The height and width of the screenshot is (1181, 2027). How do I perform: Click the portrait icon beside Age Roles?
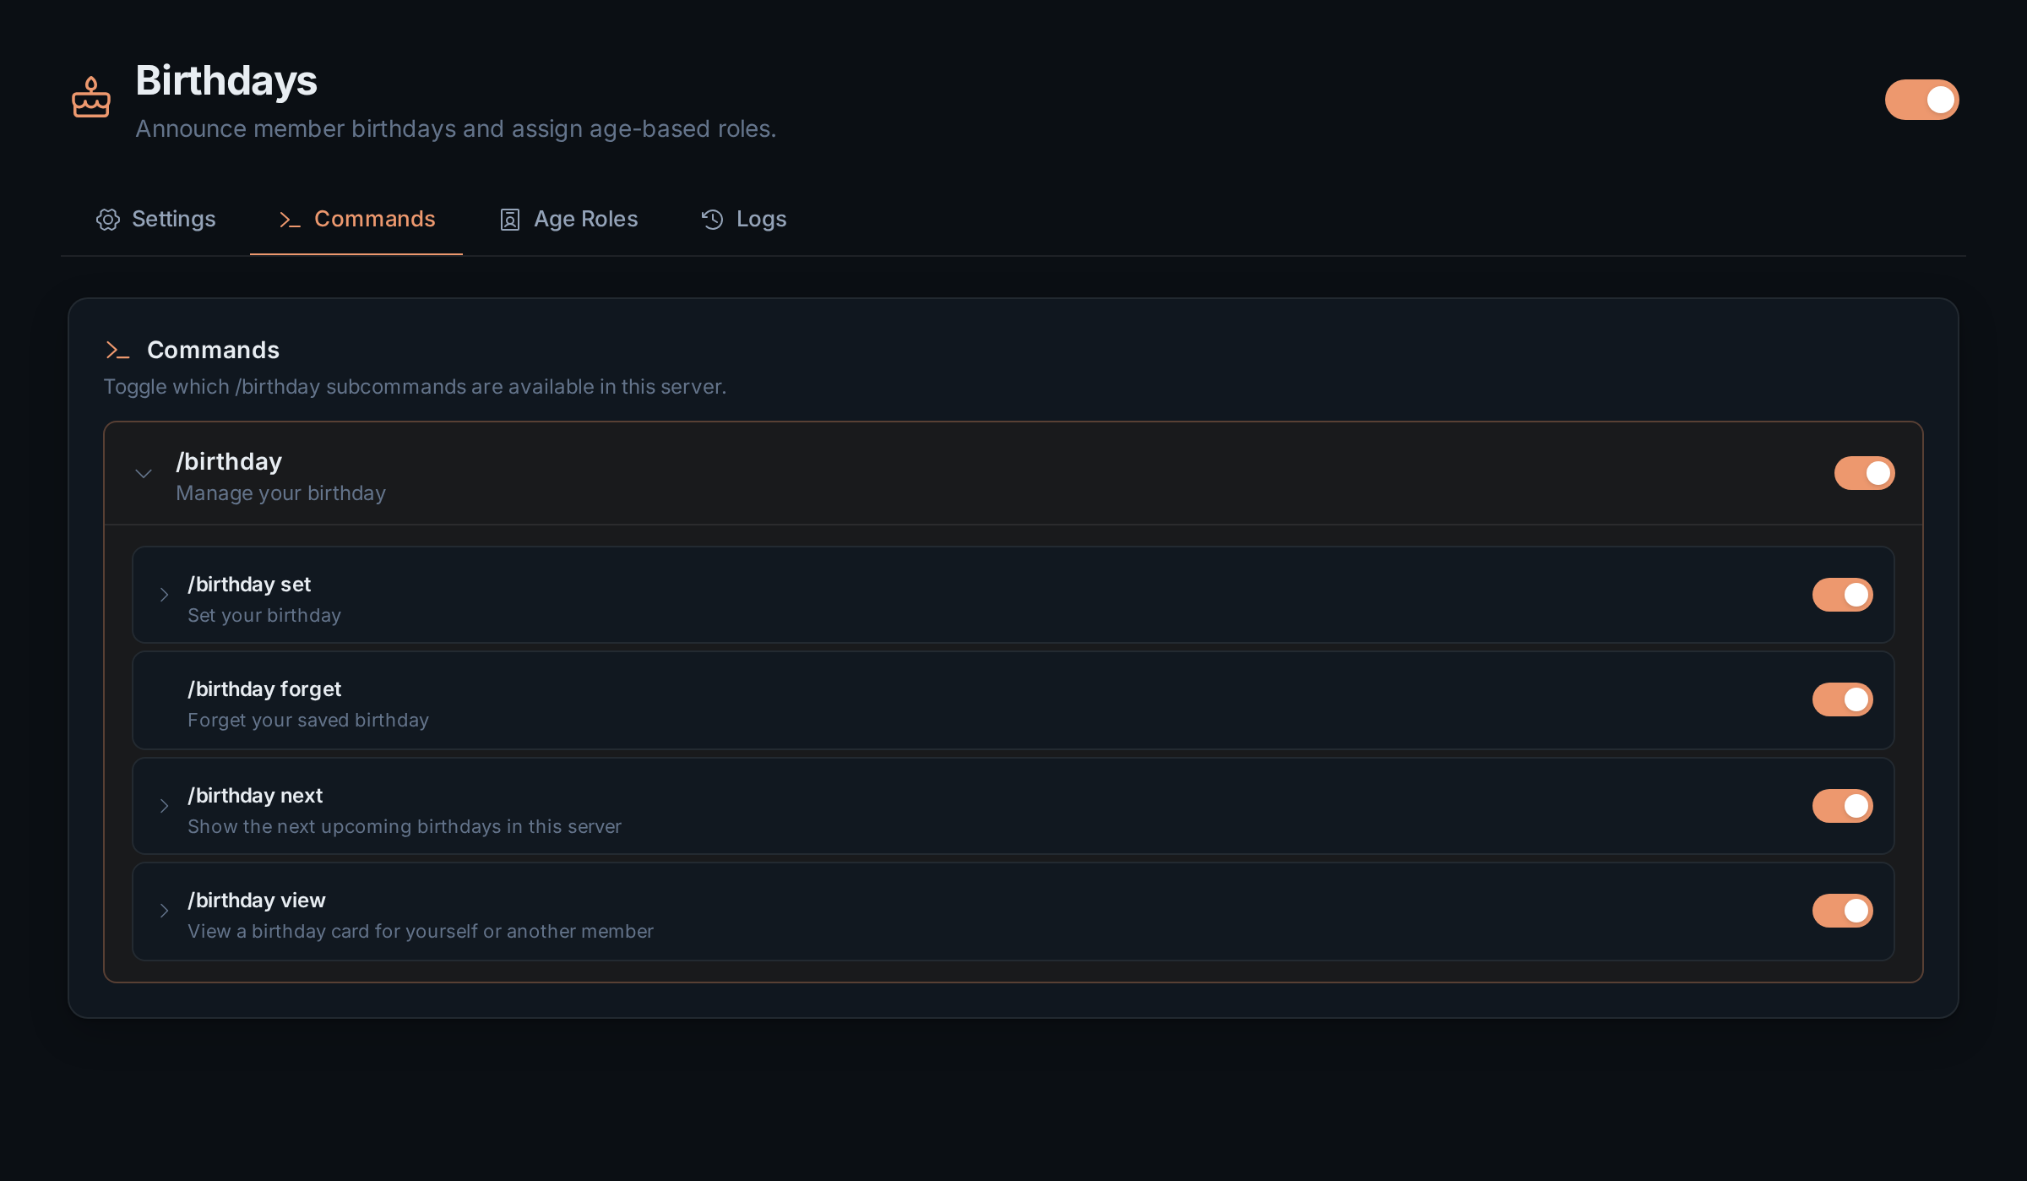[x=510, y=220]
